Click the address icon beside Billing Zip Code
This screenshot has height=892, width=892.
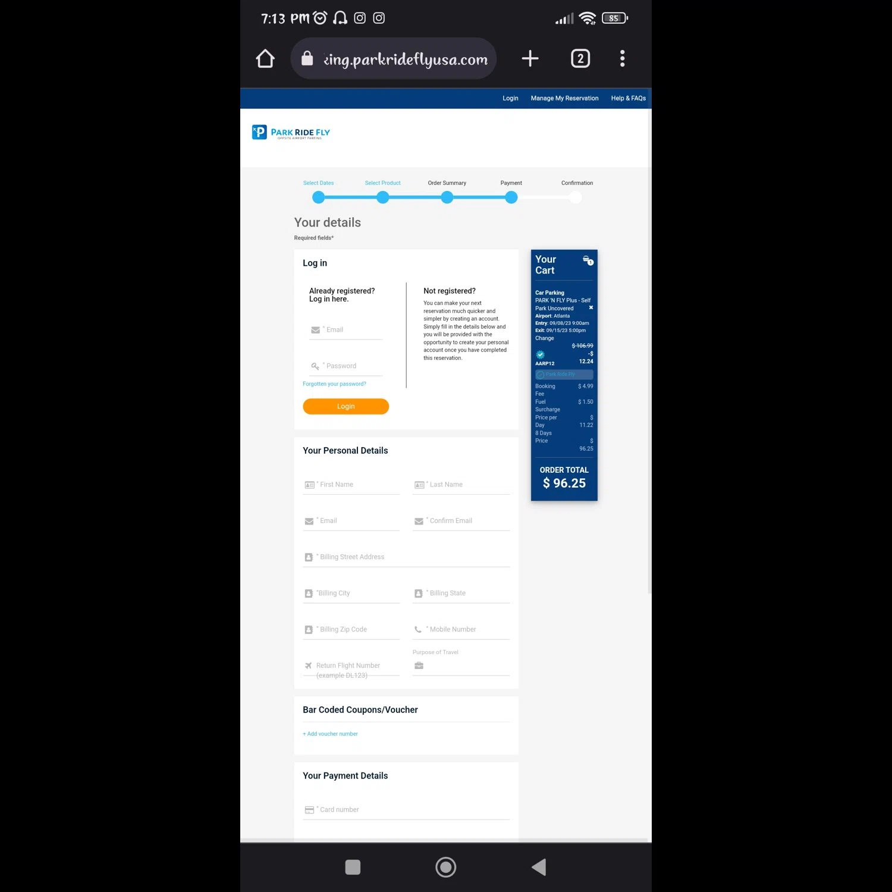click(x=309, y=630)
